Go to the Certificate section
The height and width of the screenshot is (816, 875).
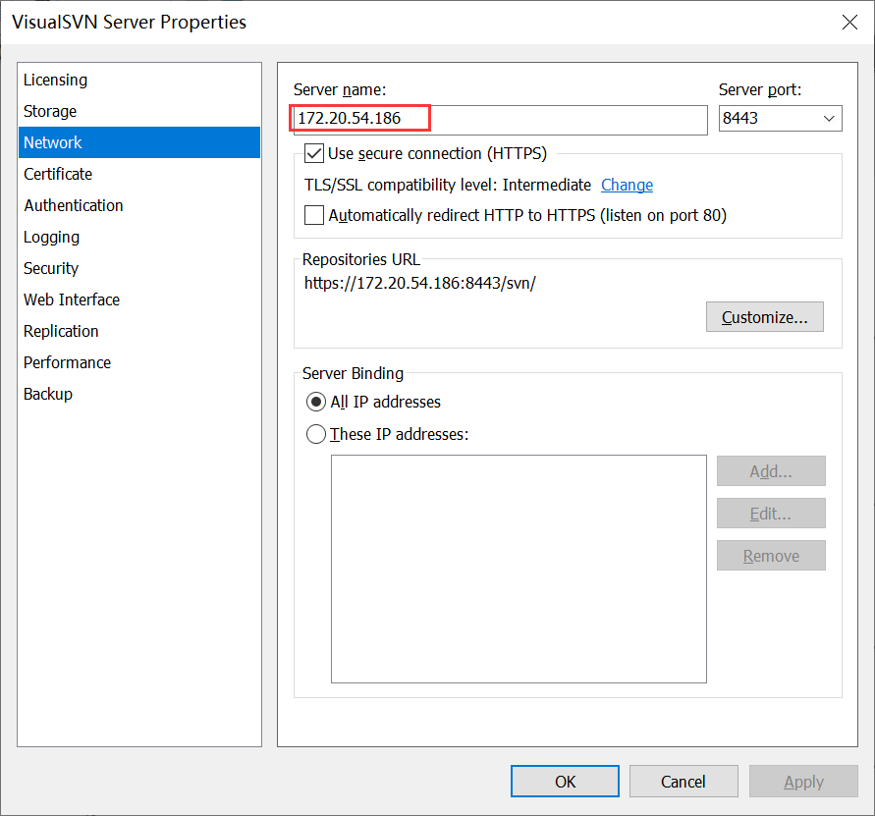138,174
